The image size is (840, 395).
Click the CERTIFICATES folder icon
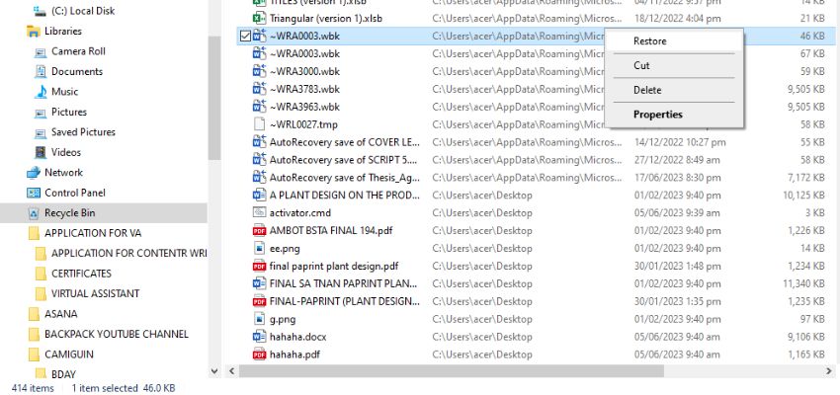click(41, 274)
